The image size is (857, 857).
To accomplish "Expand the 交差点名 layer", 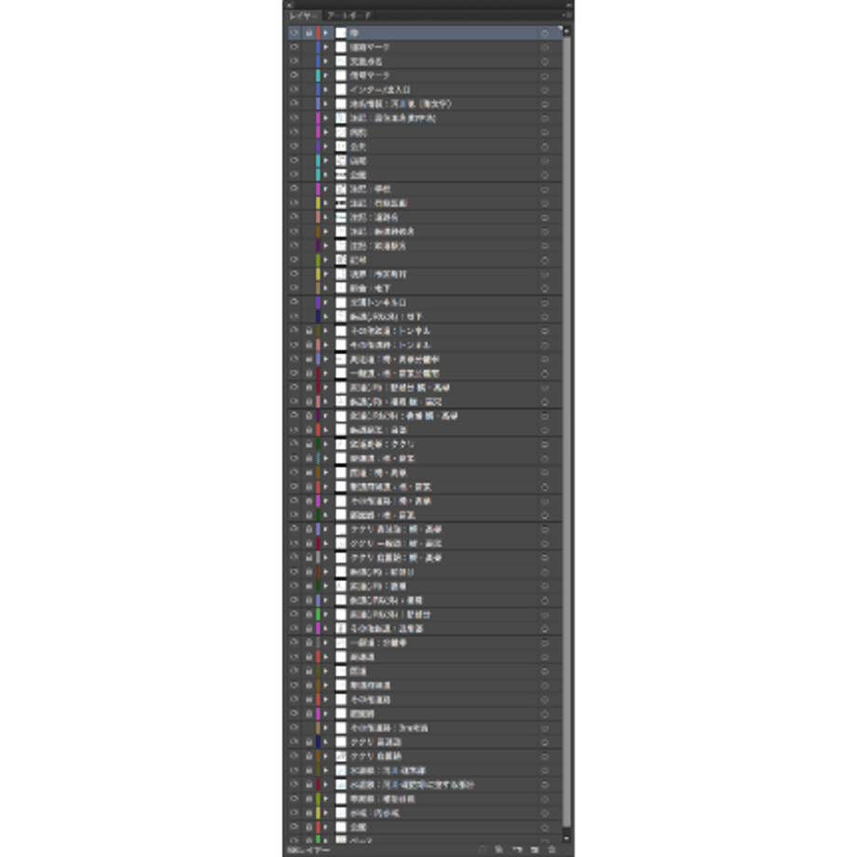I will tap(326, 61).
